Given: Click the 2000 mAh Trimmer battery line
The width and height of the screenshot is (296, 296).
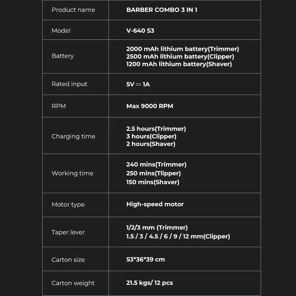Looking at the screenshot, I should [182, 49].
